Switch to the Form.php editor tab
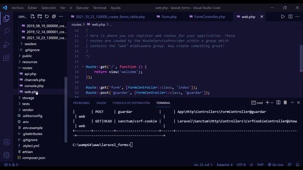This screenshot has width=303, height=170. (167, 17)
